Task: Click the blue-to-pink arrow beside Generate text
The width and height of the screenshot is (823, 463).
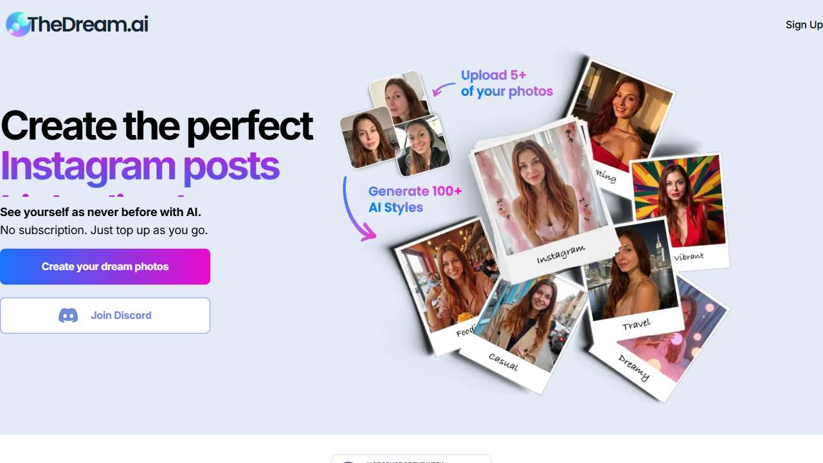Action: coord(357,209)
